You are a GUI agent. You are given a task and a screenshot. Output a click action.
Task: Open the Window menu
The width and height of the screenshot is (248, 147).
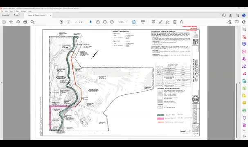click(23, 11)
